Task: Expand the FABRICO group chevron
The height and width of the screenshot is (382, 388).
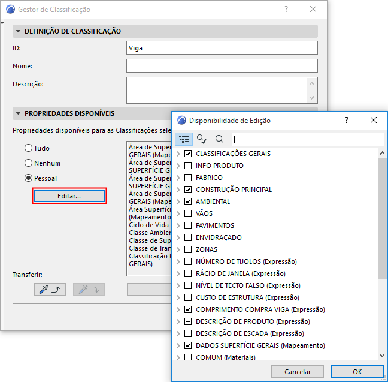Action: [178, 178]
